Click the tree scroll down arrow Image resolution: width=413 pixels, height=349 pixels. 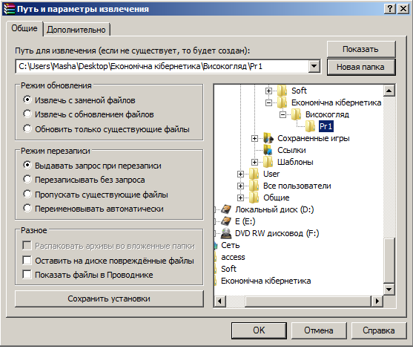[389, 290]
